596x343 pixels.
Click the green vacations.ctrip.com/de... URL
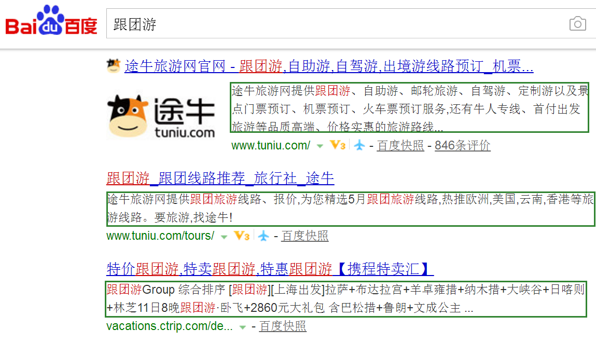pyautogui.click(x=169, y=326)
